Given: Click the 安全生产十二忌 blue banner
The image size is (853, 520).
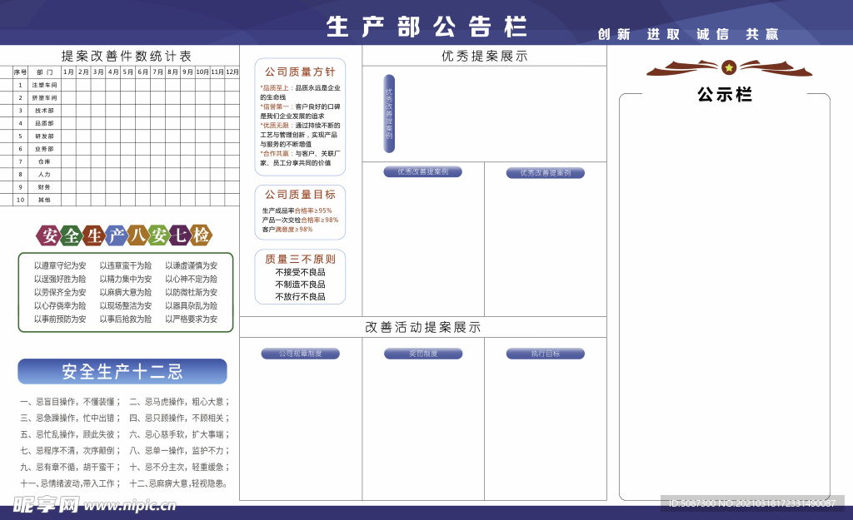Looking at the screenshot, I should (121, 371).
